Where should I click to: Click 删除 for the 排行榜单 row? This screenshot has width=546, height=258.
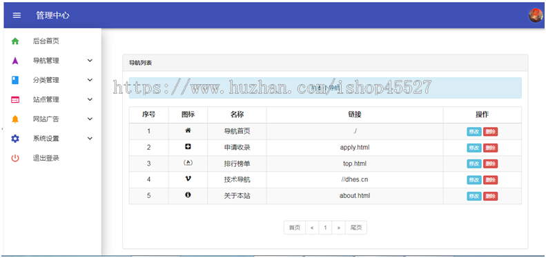[x=490, y=164]
